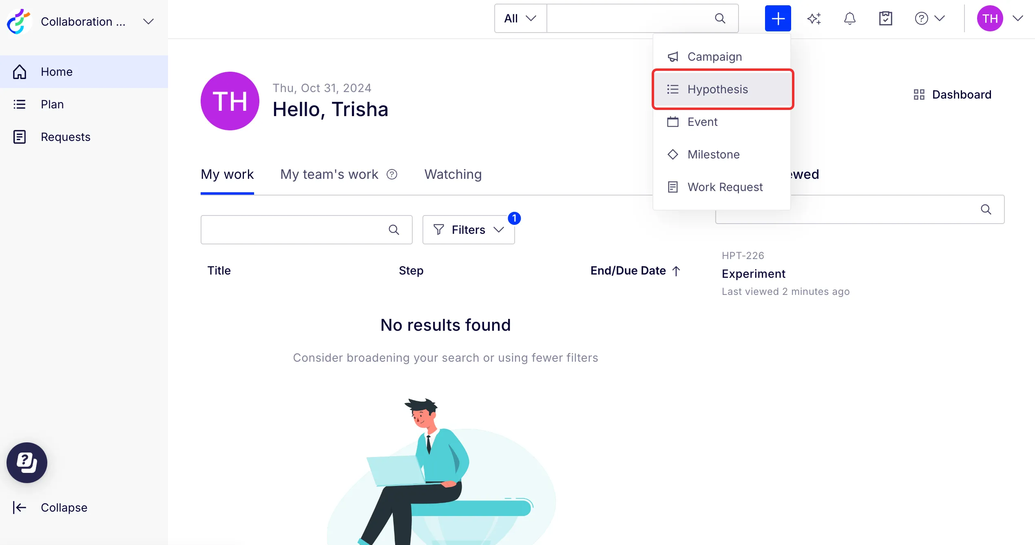
Task: Click the Step column header
Action: coord(411,271)
